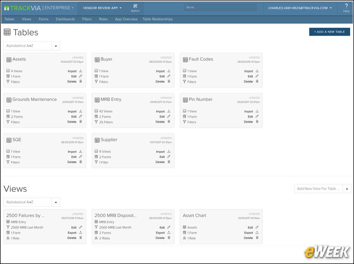Click Delete on the 2500 Failures view
354x264 pixels.
(x=72, y=238)
